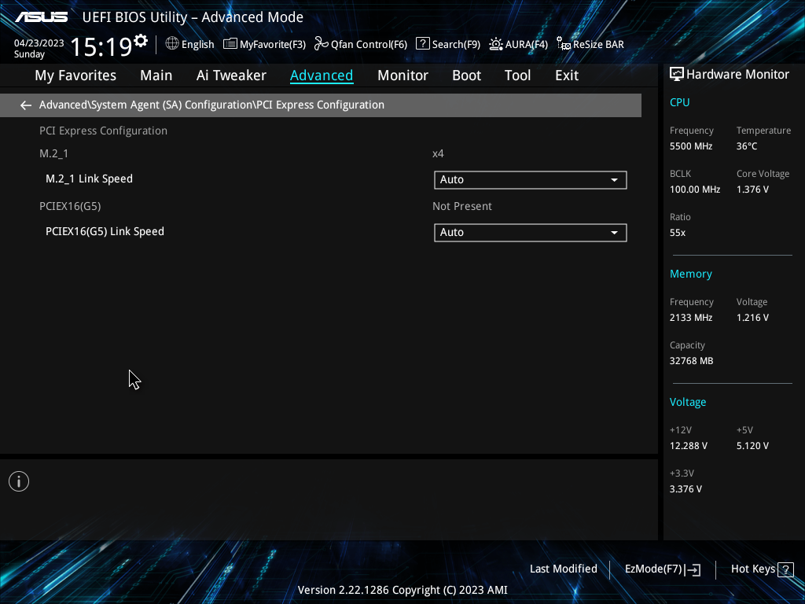Click the date 04/23/2023

coord(39,43)
